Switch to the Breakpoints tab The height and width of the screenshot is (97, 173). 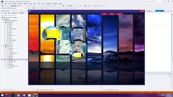[x=111, y=90]
